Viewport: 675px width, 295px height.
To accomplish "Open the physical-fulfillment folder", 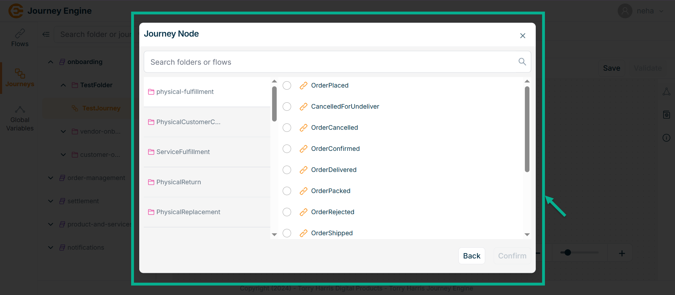I will click(x=185, y=92).
